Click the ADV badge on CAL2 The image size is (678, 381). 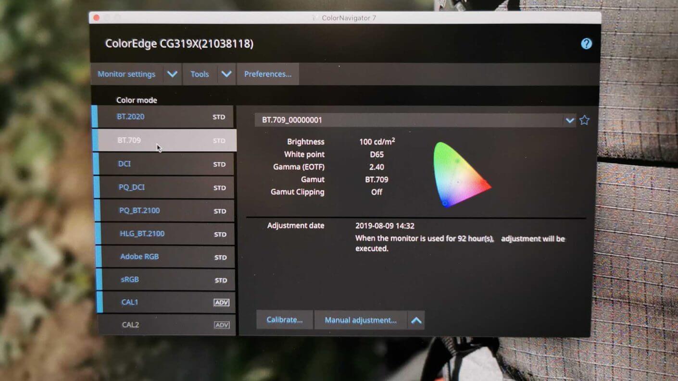click(x=222, y=325)
